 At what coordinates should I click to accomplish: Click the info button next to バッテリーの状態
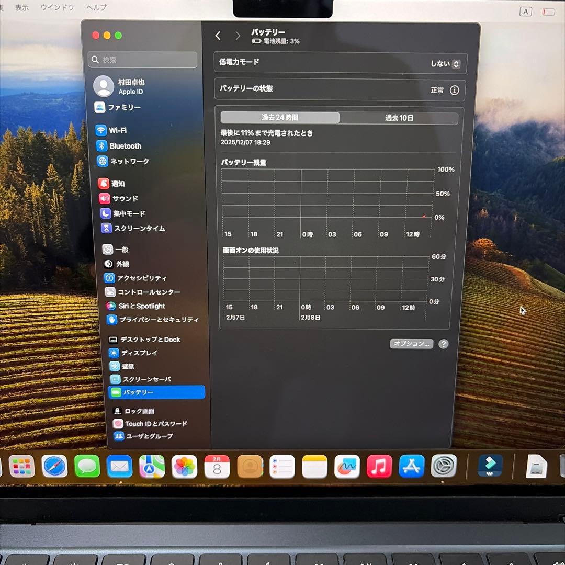coord(455,90)
